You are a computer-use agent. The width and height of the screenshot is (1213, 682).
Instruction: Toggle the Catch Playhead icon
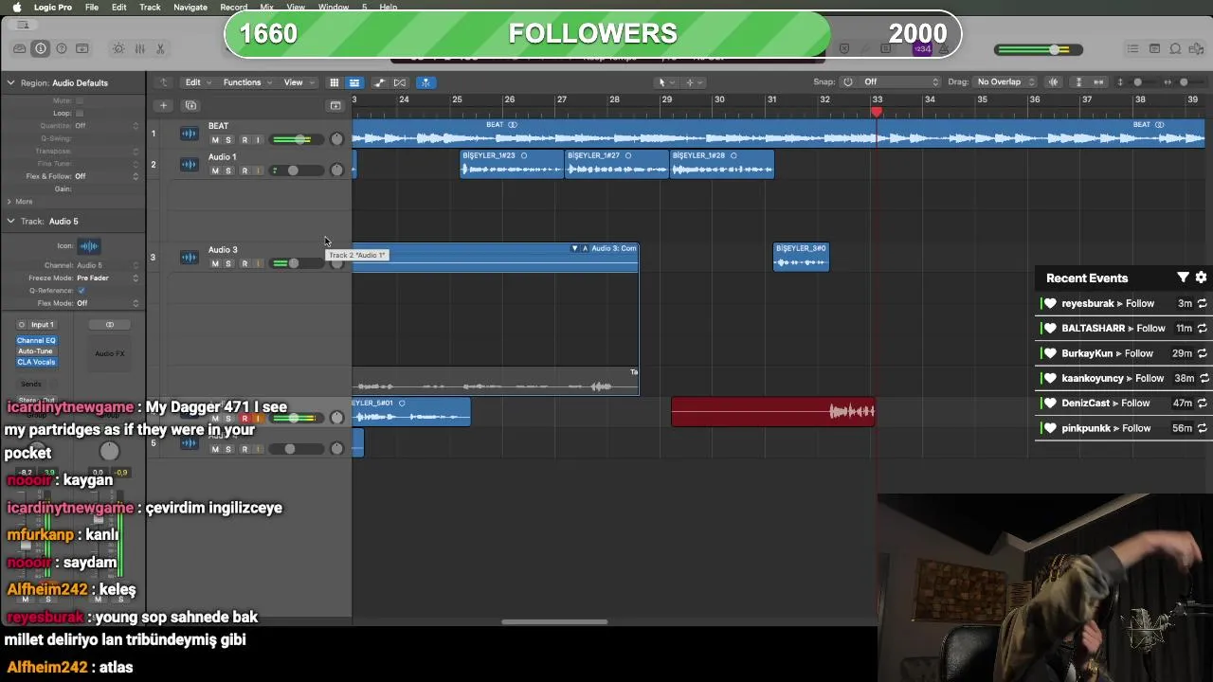(425, 82)
